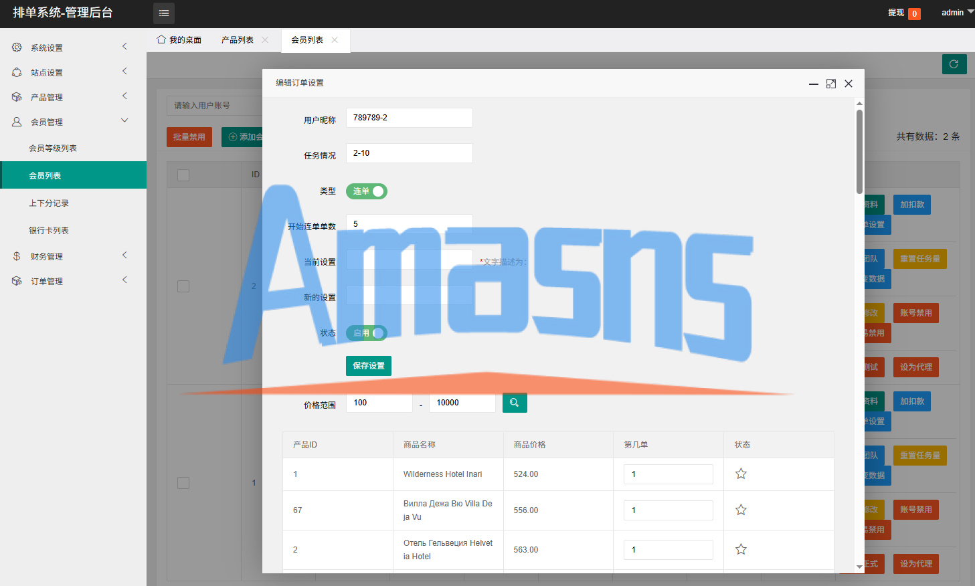The image size is (975, 586).
Task: Click the search icon beside price range
Action: click(515, 403)
